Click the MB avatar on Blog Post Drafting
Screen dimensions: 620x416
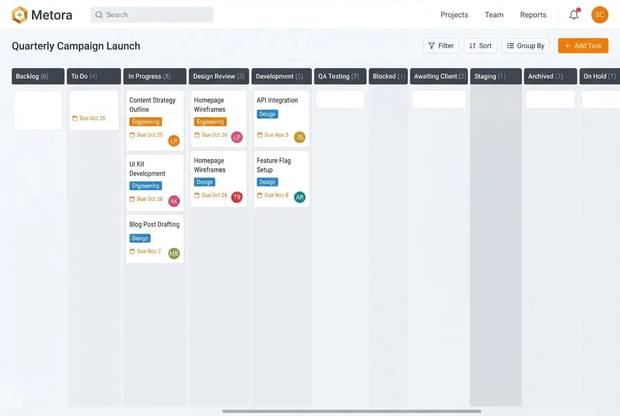pyautogui.click(x=174, y=254)
